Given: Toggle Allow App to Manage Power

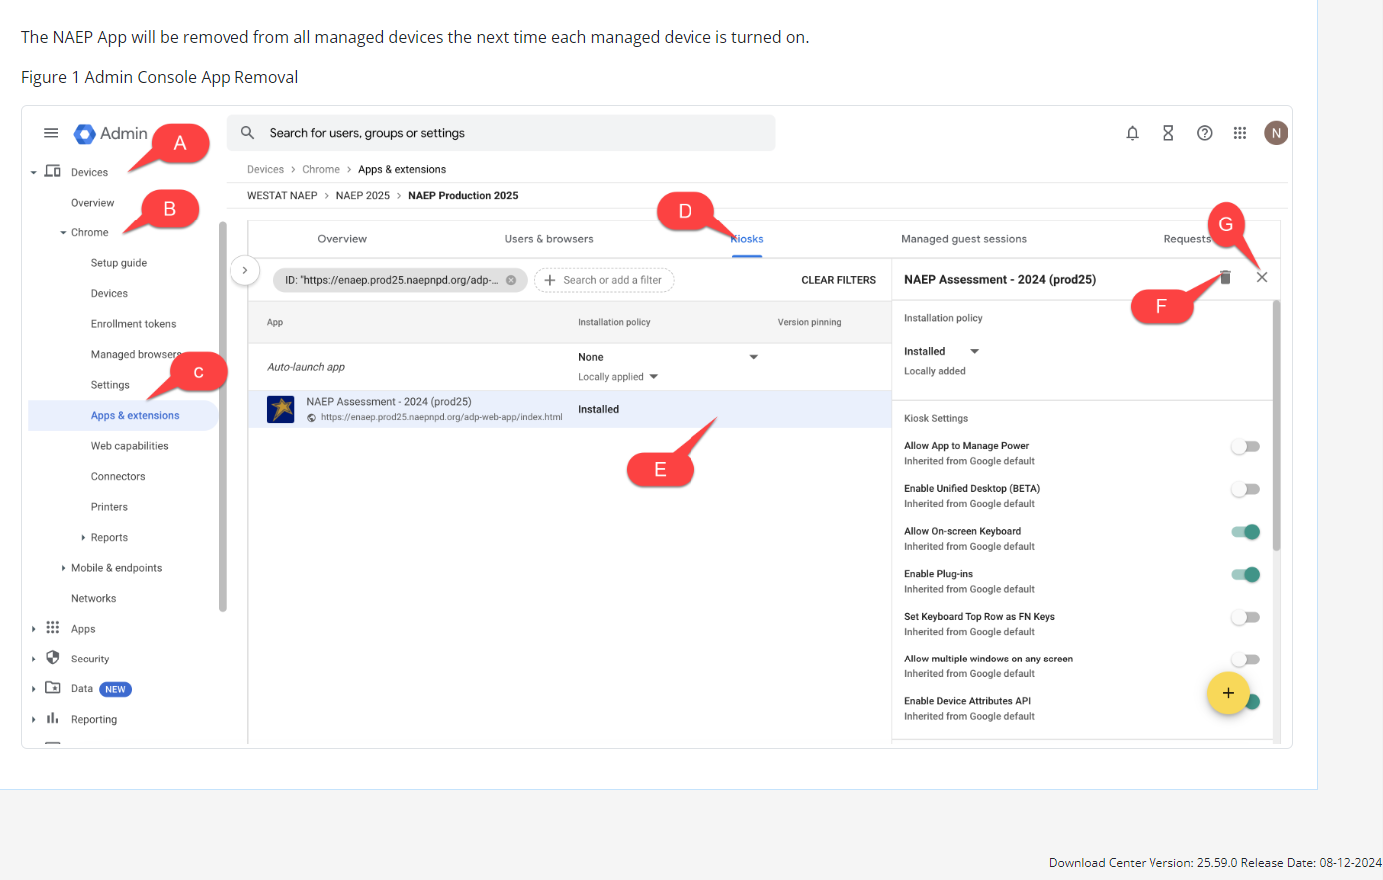Looking at the screenshot, I should 1245,447.
